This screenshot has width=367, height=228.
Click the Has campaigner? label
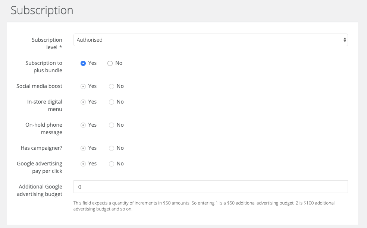point(41,148)
